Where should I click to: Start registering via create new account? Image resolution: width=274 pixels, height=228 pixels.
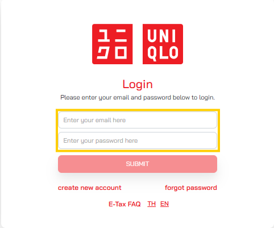click(90, 188)
